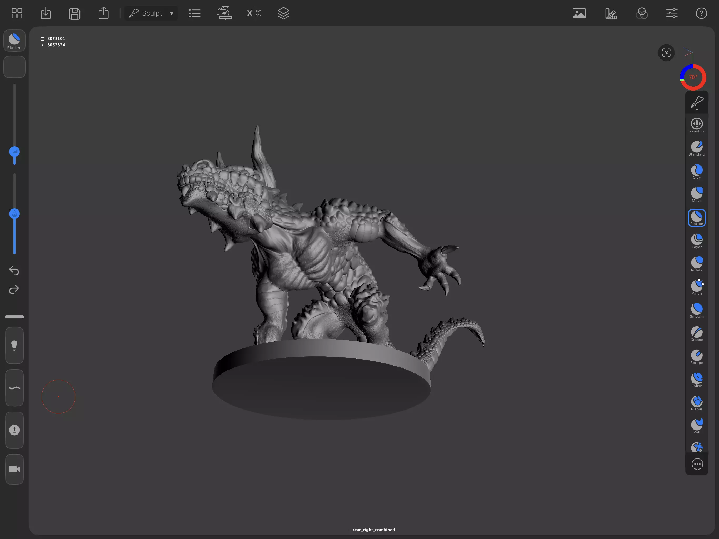Expand the brush category selector at top of tool list
The image size is (719, 539).
pyautogui.click(x=696, y=103)
